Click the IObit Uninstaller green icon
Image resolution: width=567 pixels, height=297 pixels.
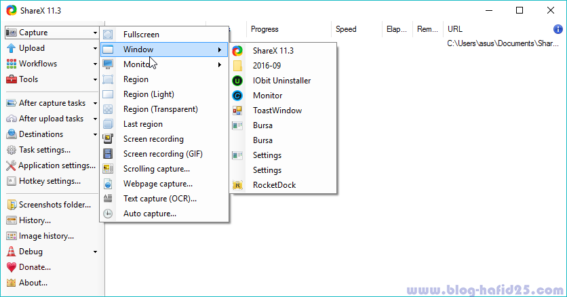[x=237, y=81]
